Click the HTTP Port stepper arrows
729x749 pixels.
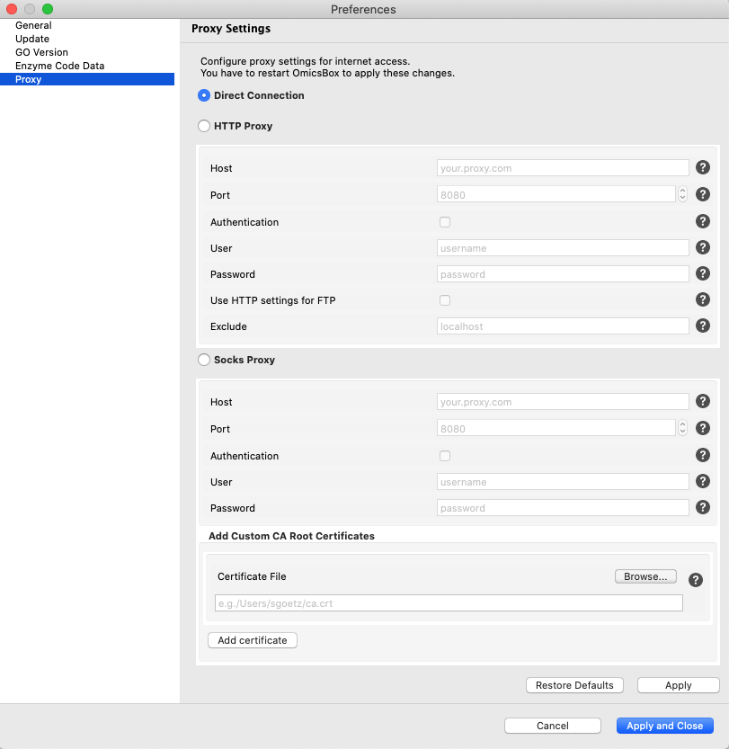[682, 194]
